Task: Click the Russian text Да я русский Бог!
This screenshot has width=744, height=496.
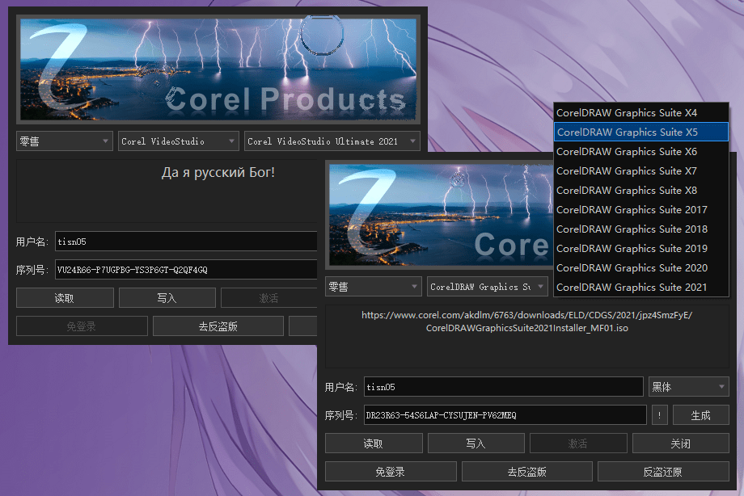Action: tap(218, 172)
